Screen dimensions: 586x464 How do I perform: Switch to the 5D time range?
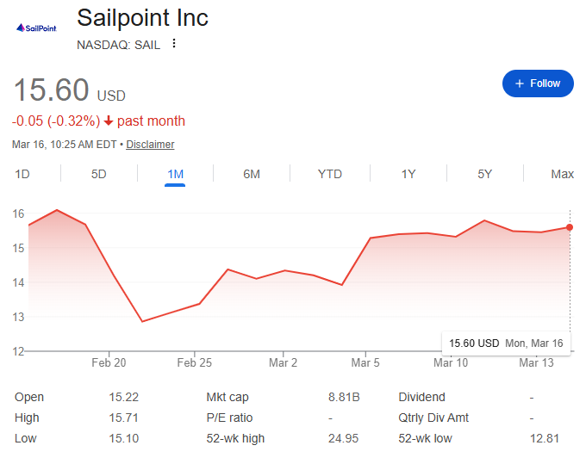(98, 174)
